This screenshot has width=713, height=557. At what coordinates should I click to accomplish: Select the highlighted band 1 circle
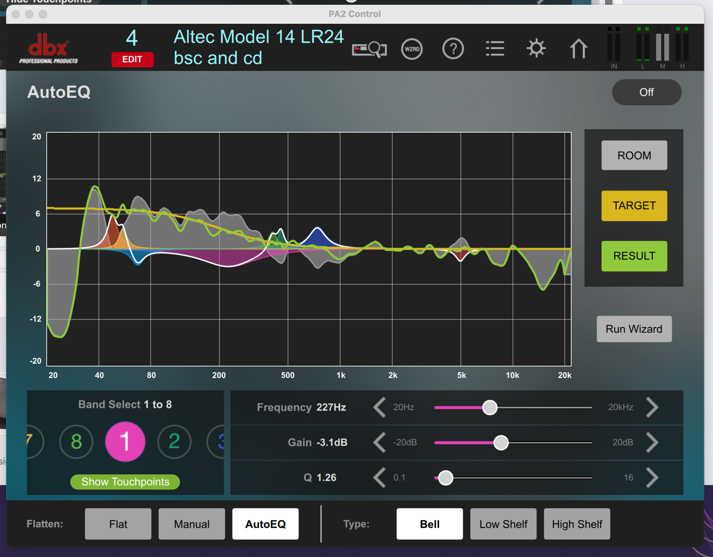click(x=125, y=442)
